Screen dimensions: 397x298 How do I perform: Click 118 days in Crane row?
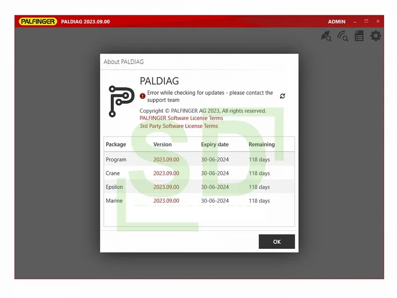click(259, 173)
